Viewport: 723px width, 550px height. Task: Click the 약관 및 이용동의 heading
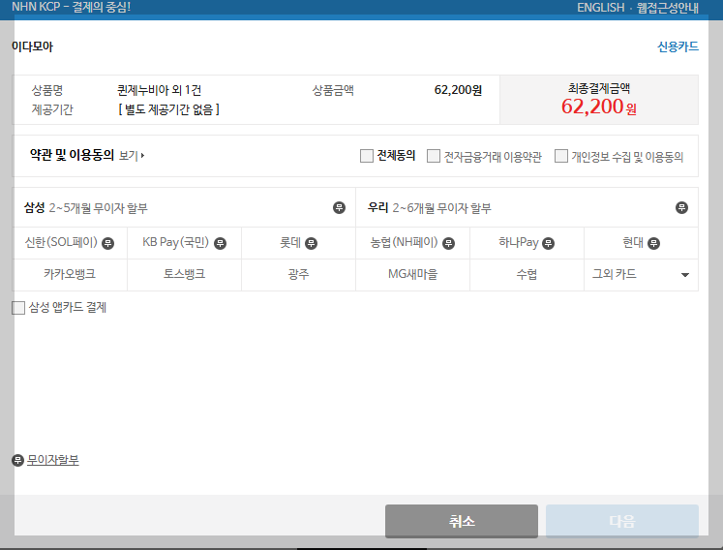click(72, 155)
